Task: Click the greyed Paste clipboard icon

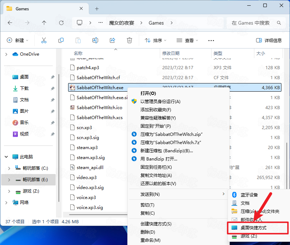Action: point(78,40)
